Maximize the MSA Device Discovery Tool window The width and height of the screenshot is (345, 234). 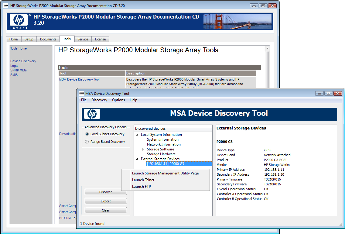(x=328, y=94)
